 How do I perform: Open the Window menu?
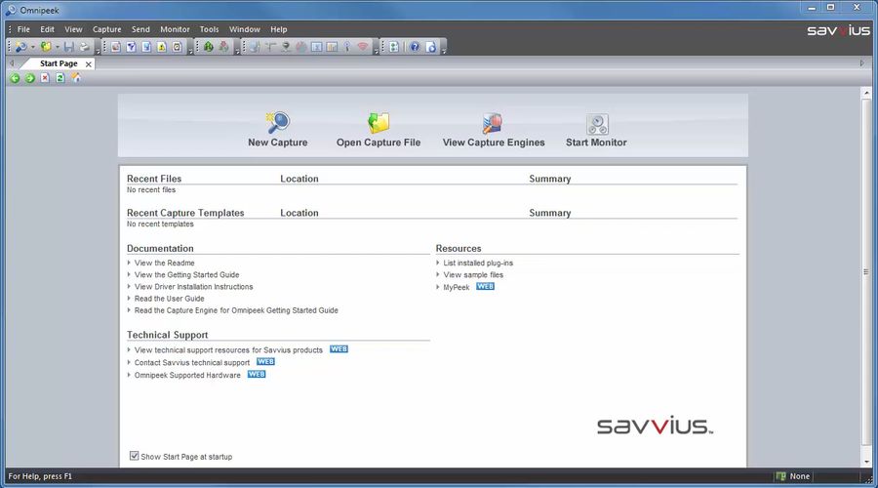245,29
